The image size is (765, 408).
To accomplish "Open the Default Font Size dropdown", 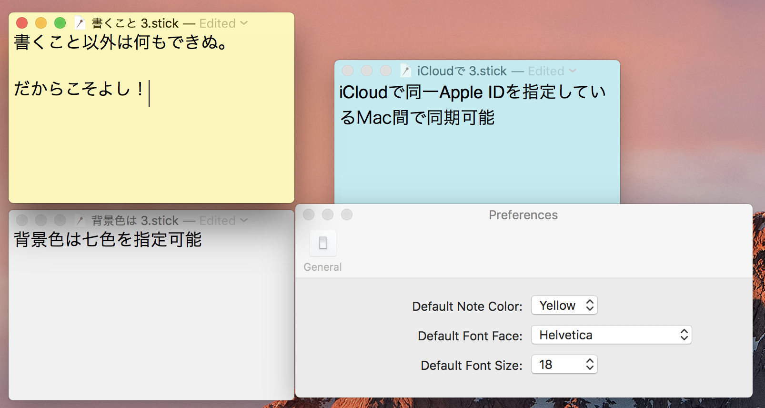I will coord(564,365).
